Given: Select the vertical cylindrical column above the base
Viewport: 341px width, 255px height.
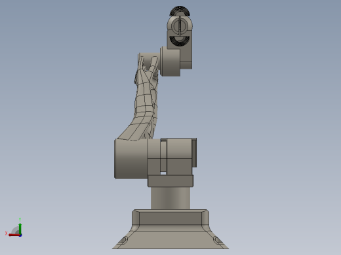Looking at the screenshot, I should coord(170,198).
